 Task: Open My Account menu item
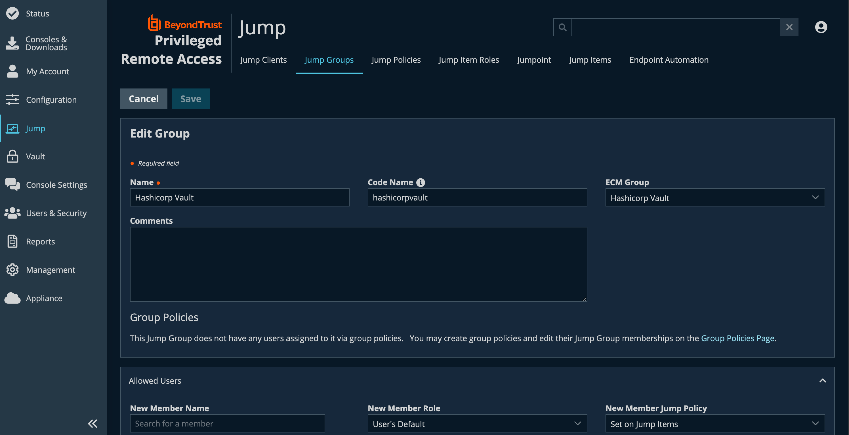(x=47, y=71)
